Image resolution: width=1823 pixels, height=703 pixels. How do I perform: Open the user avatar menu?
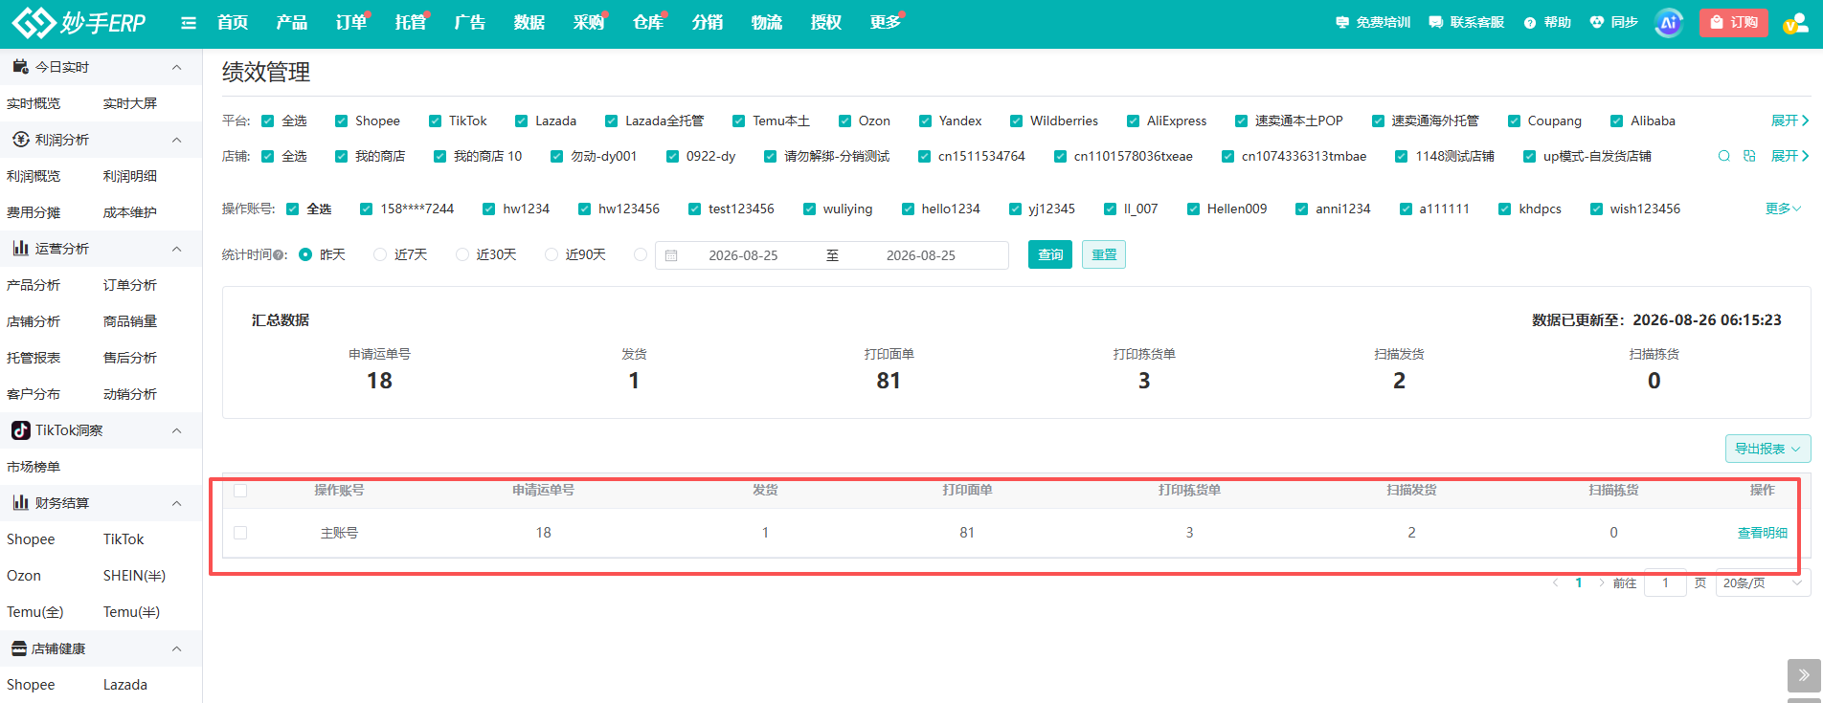click(1794, 23)
